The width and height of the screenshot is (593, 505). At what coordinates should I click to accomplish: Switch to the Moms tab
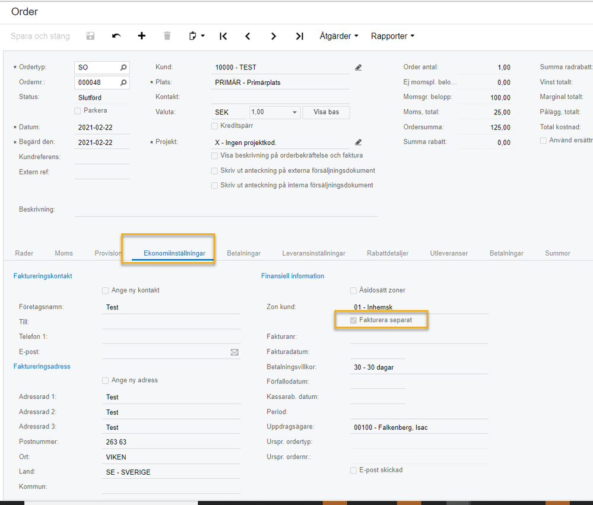pos(64,253)
